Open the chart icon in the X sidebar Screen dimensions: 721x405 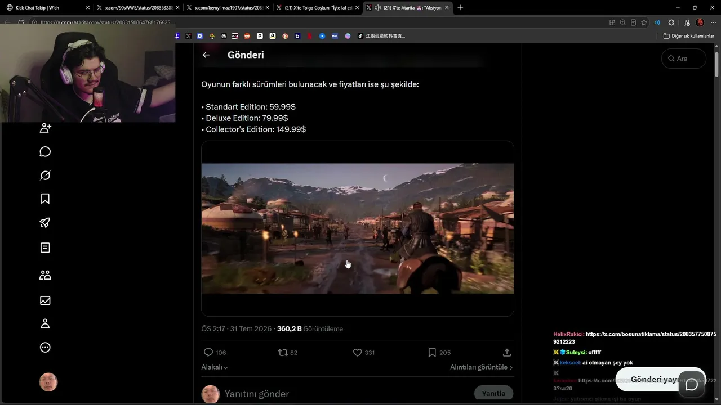(x=46, y=300)
